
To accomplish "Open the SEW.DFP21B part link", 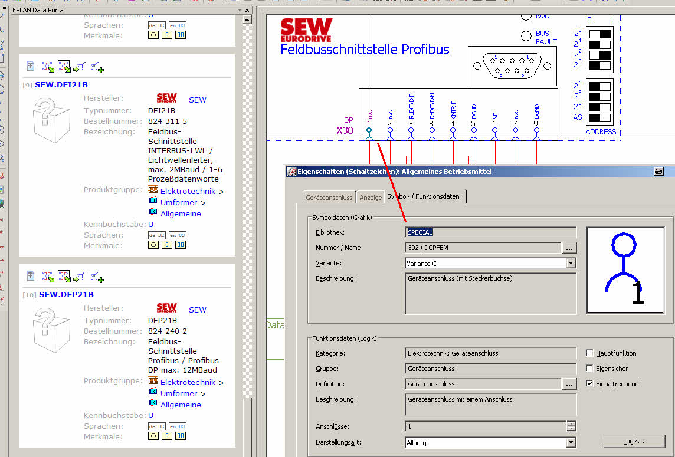I will (66, 295).
